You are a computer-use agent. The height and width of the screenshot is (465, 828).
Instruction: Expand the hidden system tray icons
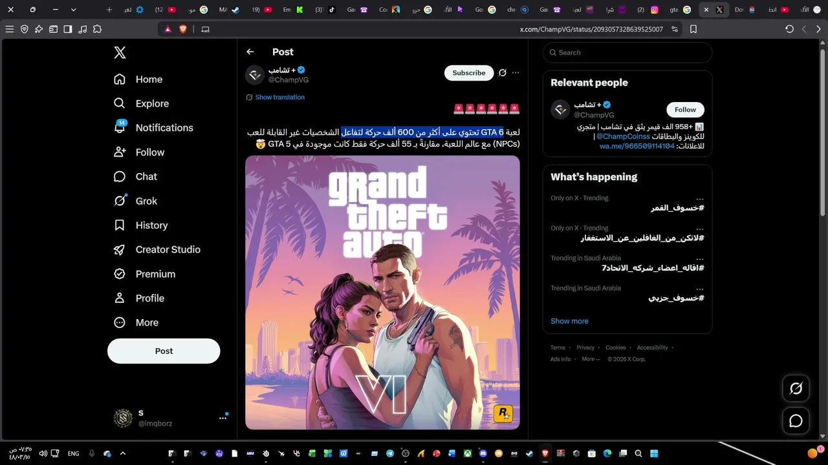[x=123, y=453]
